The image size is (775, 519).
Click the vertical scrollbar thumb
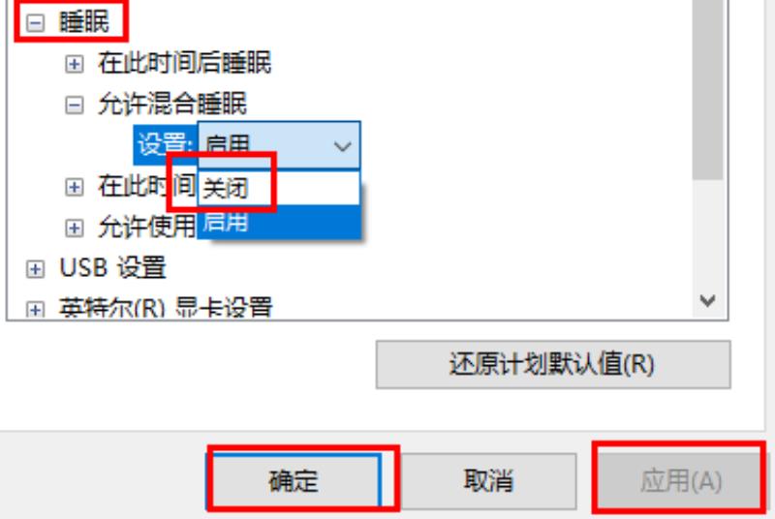coord(708,89)
